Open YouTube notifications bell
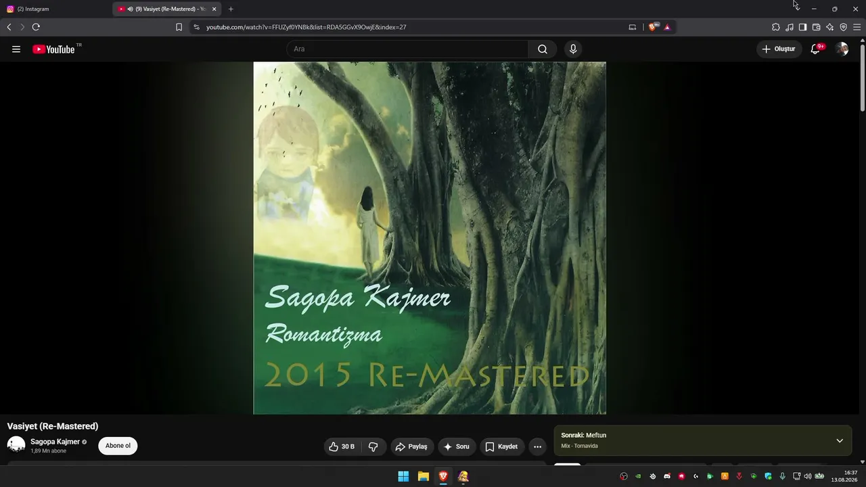The width and height of the screenshot is (866, 487). (x=816, y=49)
